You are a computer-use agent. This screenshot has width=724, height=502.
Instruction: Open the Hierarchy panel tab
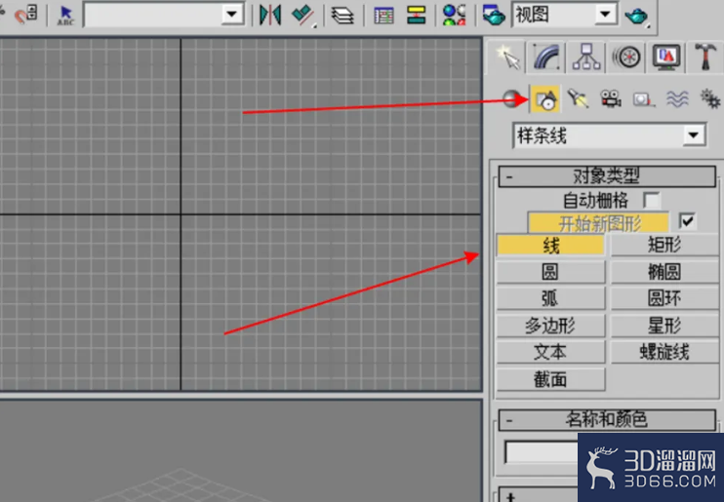pyautogui.click(x=586, y=58)
